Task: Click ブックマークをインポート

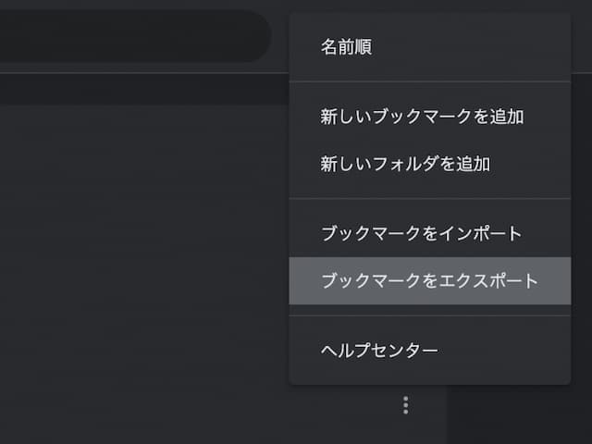Action: 421,234
